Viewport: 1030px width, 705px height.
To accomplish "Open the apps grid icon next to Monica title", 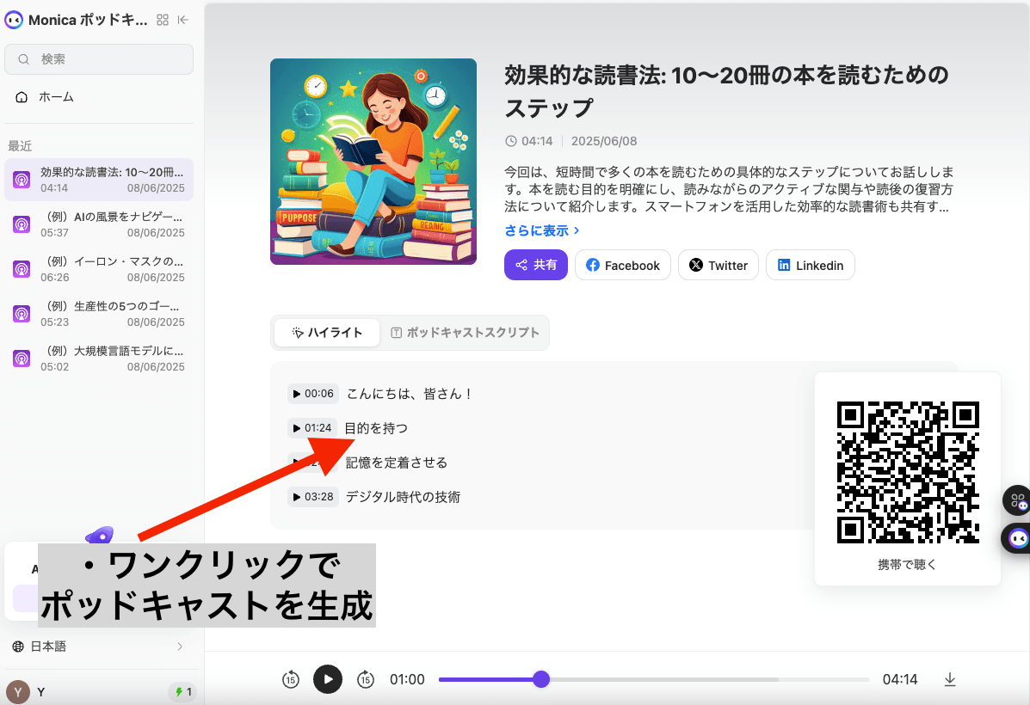I will point(162,19).
